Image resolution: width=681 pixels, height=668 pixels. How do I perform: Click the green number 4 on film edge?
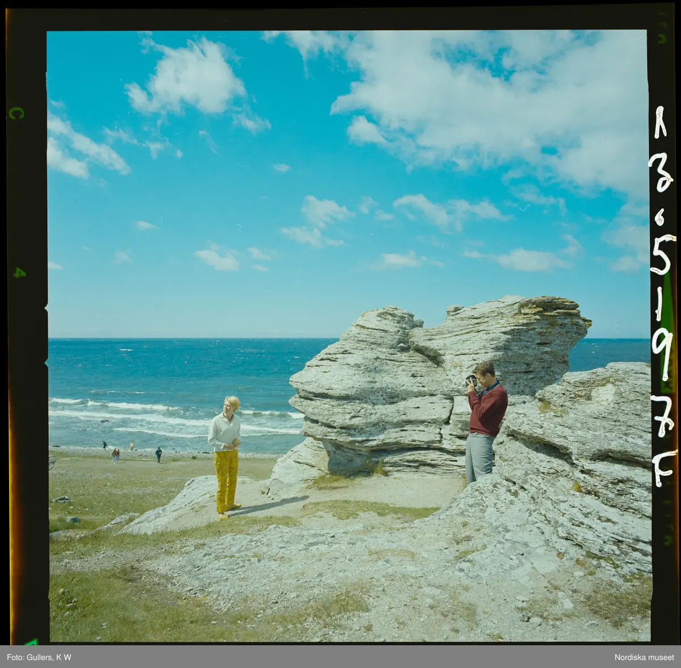click(x=19, y=273)
